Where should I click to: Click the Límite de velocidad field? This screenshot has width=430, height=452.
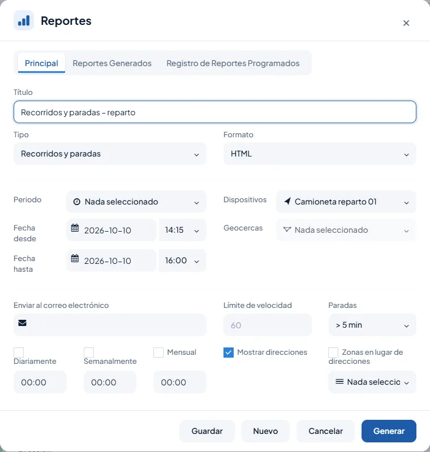point(268,325)
